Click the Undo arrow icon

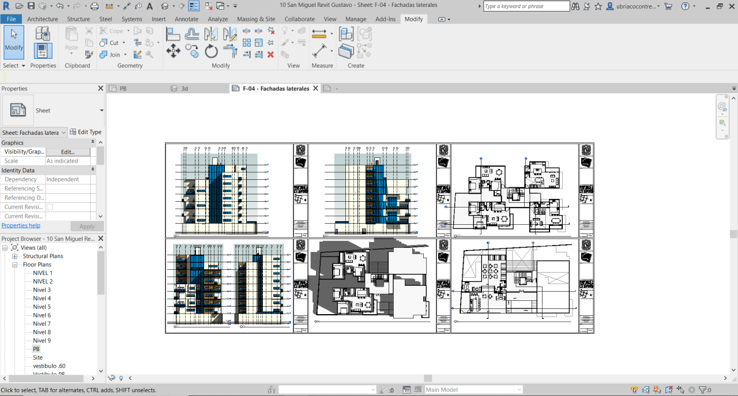click(x=59, y=6)
